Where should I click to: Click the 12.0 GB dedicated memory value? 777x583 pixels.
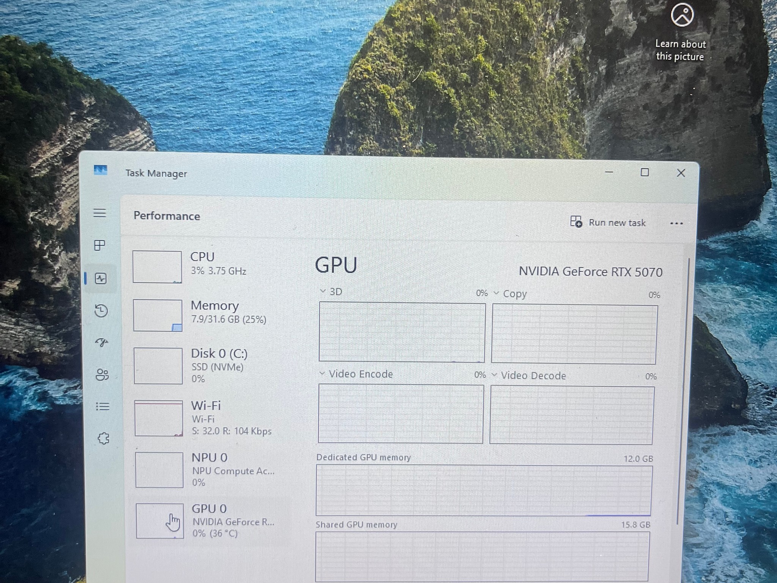tap(639, 459)
